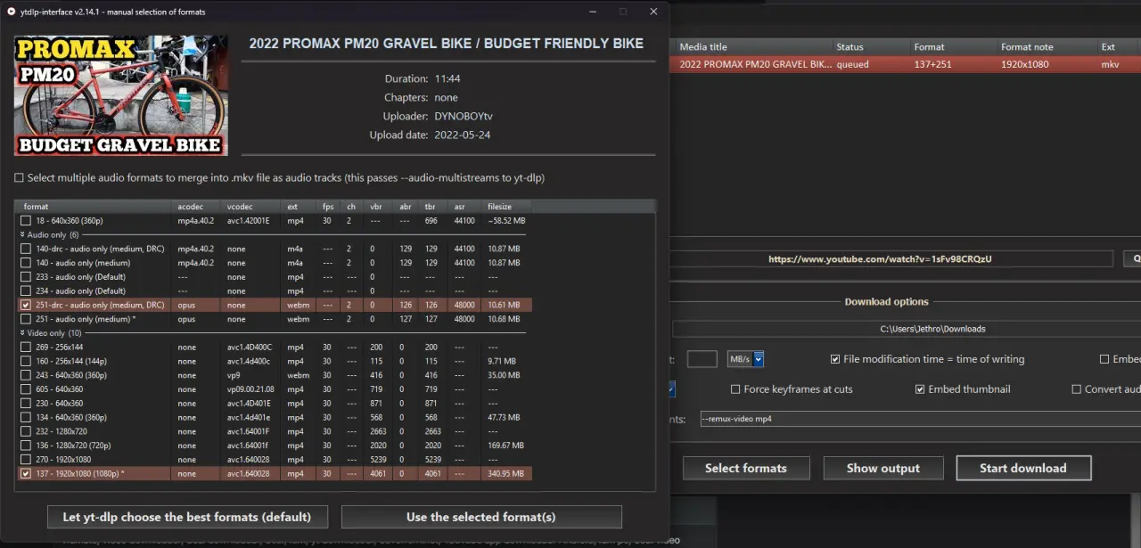Sort formats by the vbr column
This screenshot has width=1141, height=548.
tap(378, 207)
